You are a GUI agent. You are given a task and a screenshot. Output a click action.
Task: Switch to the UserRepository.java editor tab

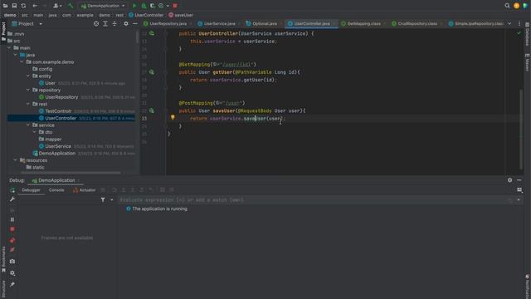tap(168, 24)
